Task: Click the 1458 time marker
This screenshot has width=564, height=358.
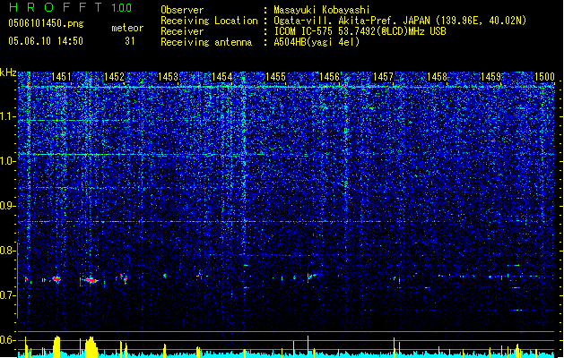Action: (437, 77)
